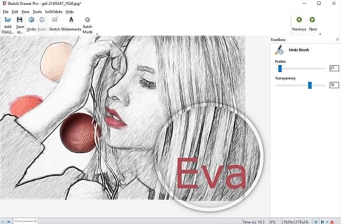Viewport: 341px width, 224px height.
Task: Click the Save as floppy disk icon
Action: [x=20, y=20]
